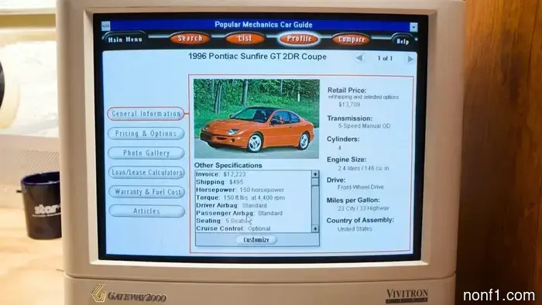Click the retail price $13,709 value

349,105
